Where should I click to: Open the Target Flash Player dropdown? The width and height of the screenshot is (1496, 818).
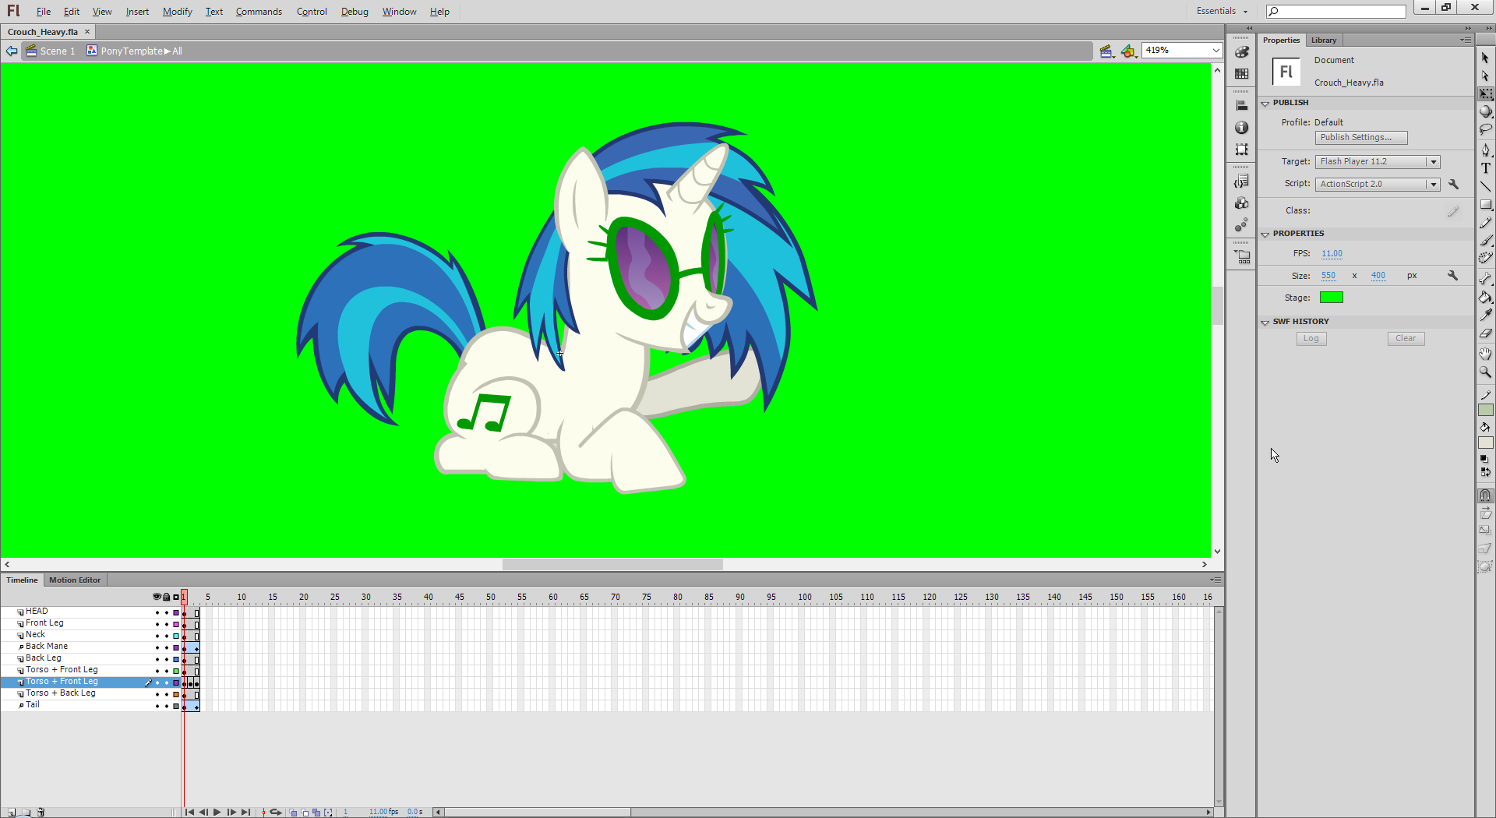[x=1433, y=162]
